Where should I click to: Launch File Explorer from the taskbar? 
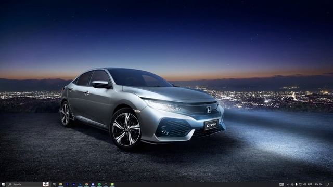pos(61,184)
